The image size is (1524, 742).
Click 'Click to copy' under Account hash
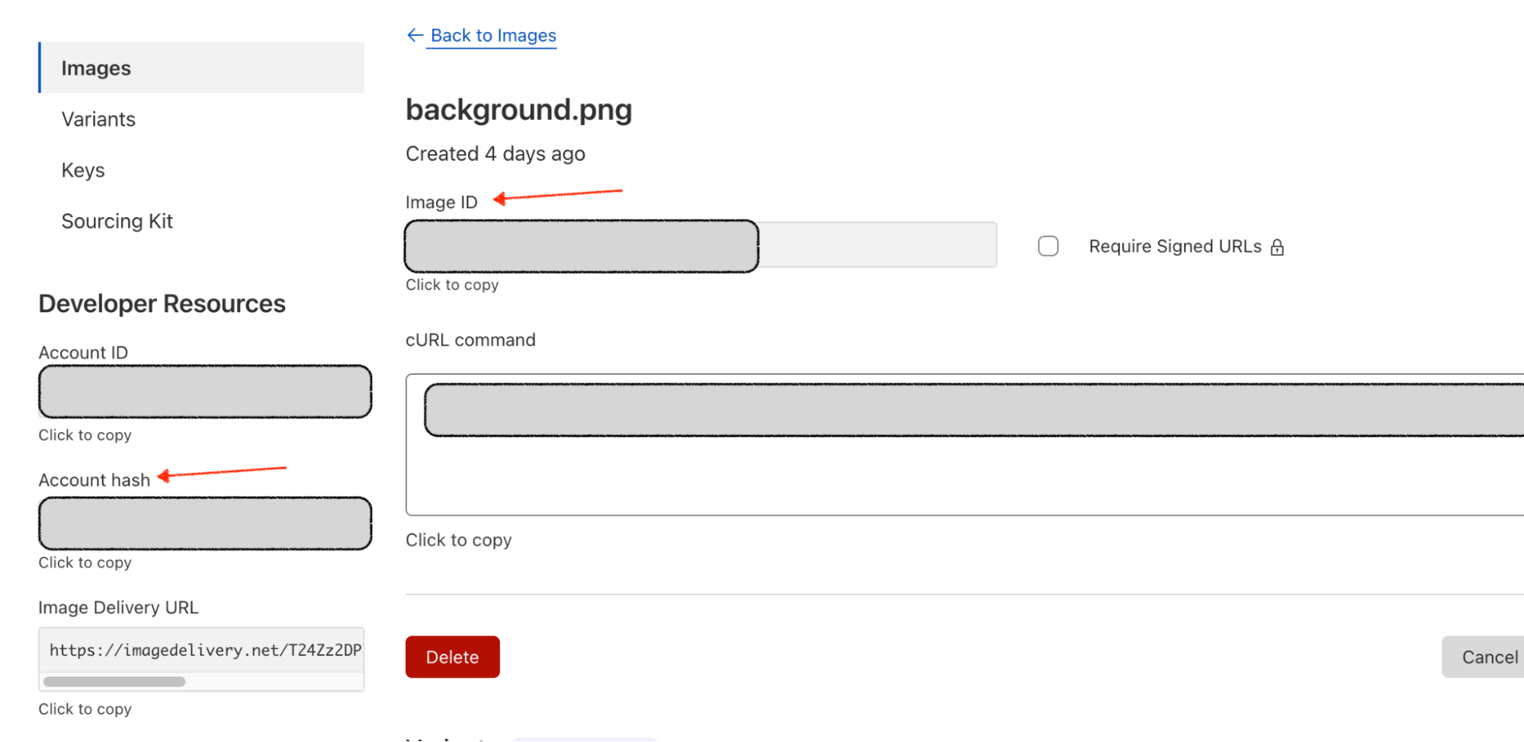(x=85, y=563)
